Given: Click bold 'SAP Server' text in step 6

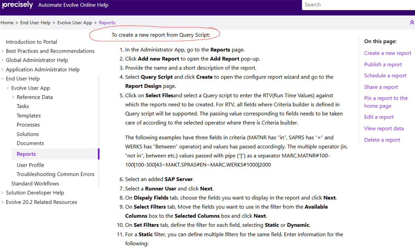Looking at the screenshot, I should pos(179,179).
